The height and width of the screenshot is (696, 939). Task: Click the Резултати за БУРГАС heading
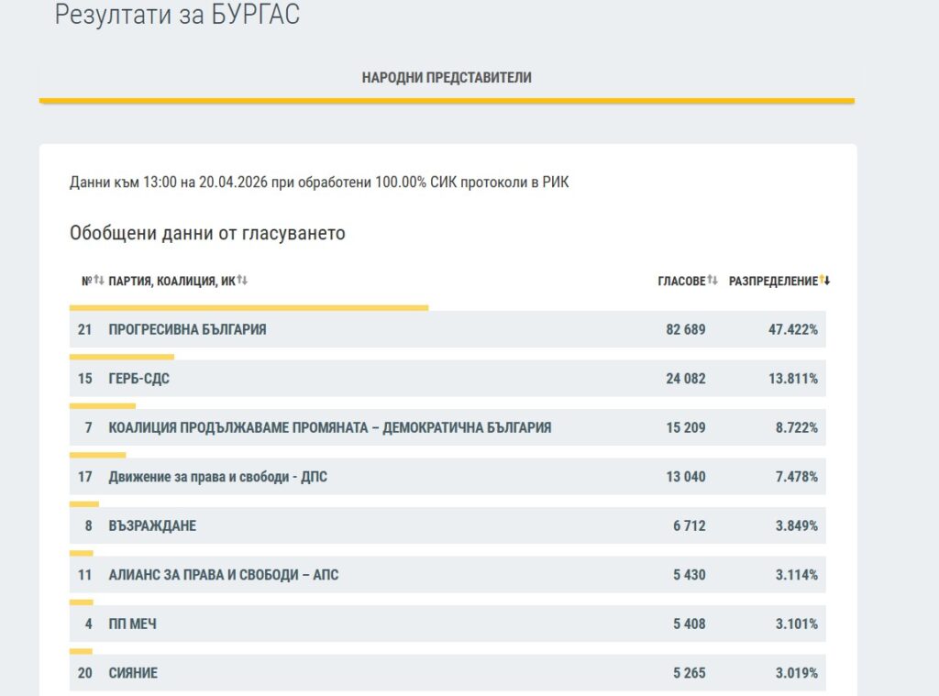pyautogui.click(x=177, y=15)
